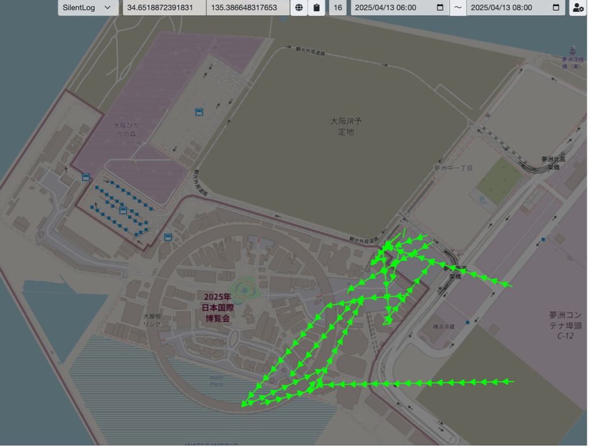Click the bus icon near the ring entrance

tap(168, 237)
